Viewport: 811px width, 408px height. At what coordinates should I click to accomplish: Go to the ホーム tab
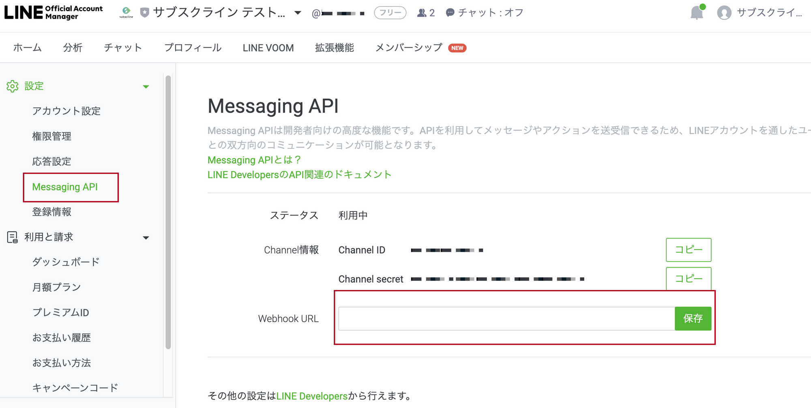coord(28,48)
